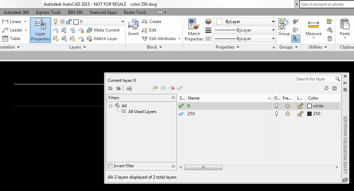Image resolution: width=354 pixels, height=191 pixels.
Task: Click the Unlock layer icon in ribbon
Action: pos(81,39)
